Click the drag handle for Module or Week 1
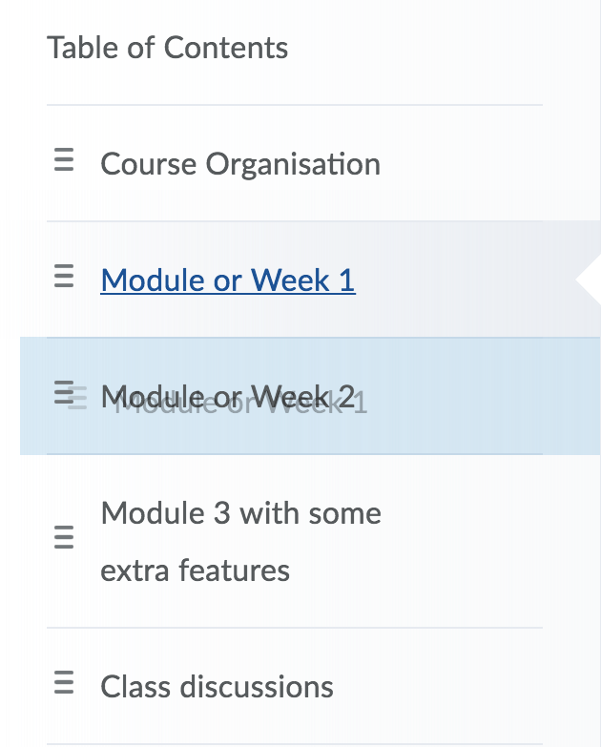601x747 pixels. pyautogui.click(x=64, y=278)
